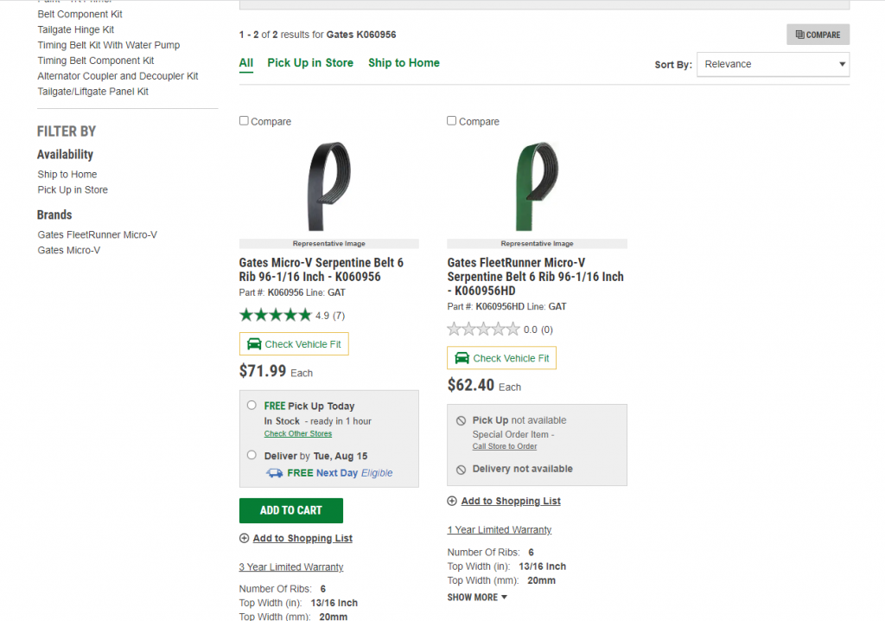Screen dimensions: 885x621
Task: Click the green star rating for K060956
Action: pyautogui.click(x=276, y=315)
